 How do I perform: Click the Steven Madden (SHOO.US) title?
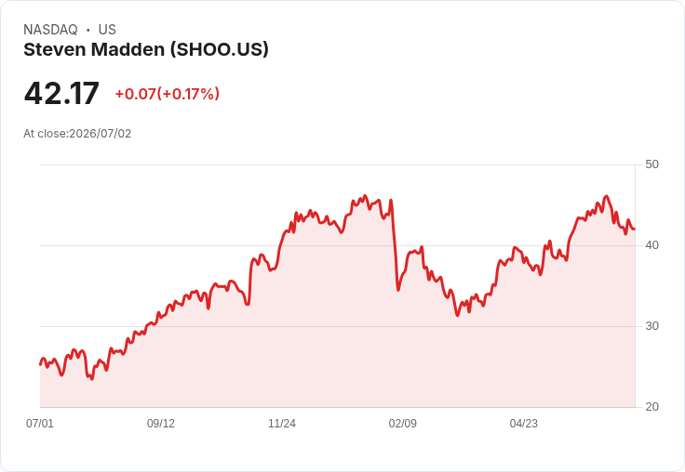(146, 50)
